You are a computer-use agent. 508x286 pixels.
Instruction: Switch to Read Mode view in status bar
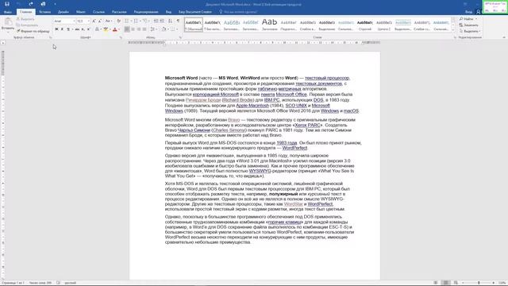pyautogui.click(x=436, y=283)
